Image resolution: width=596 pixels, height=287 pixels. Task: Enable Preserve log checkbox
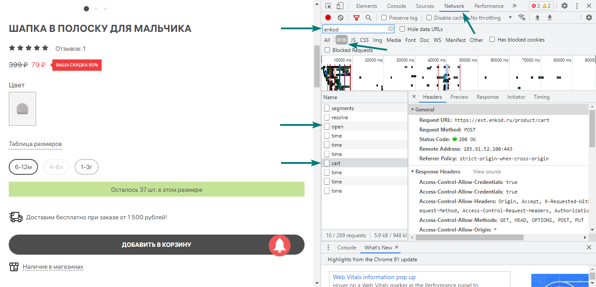click(x=384, y=18)
